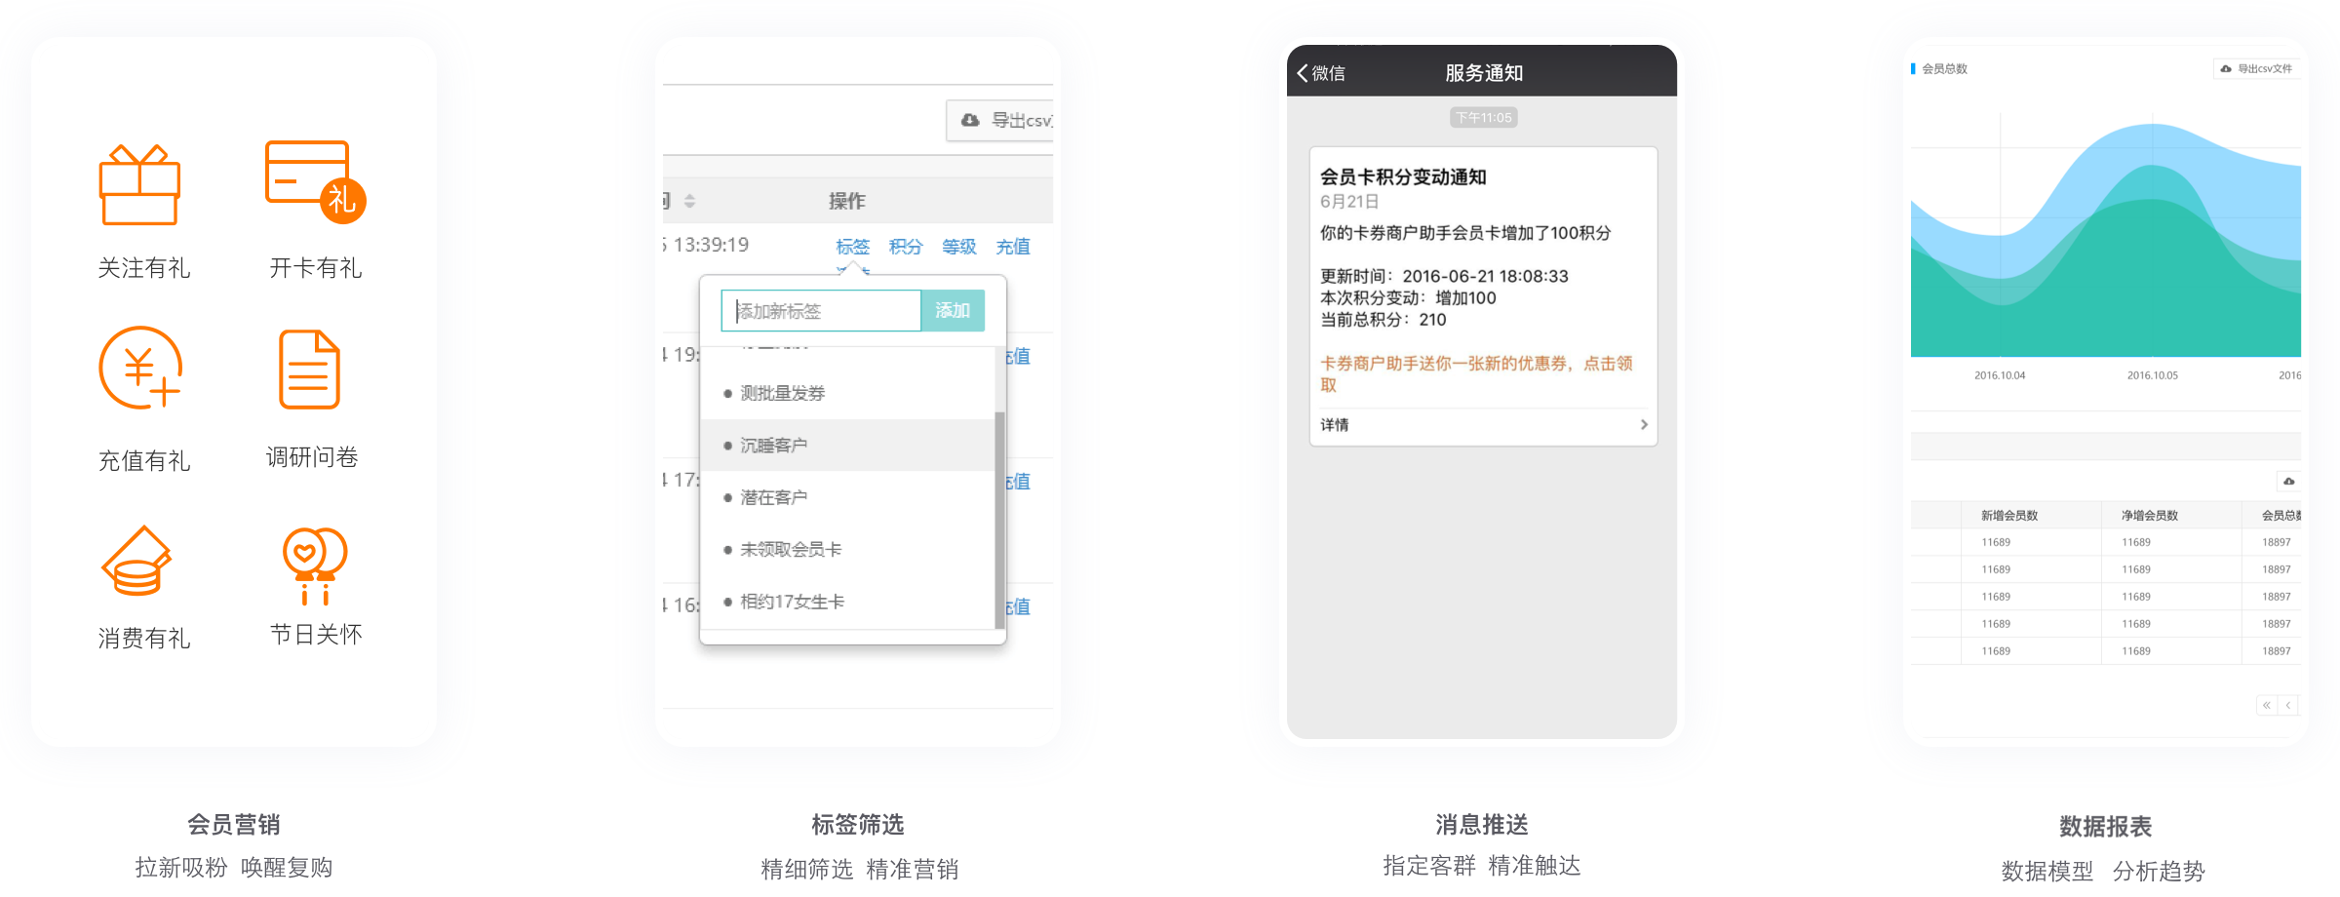Click the small cloud download icon above table

coord(2288,482)
